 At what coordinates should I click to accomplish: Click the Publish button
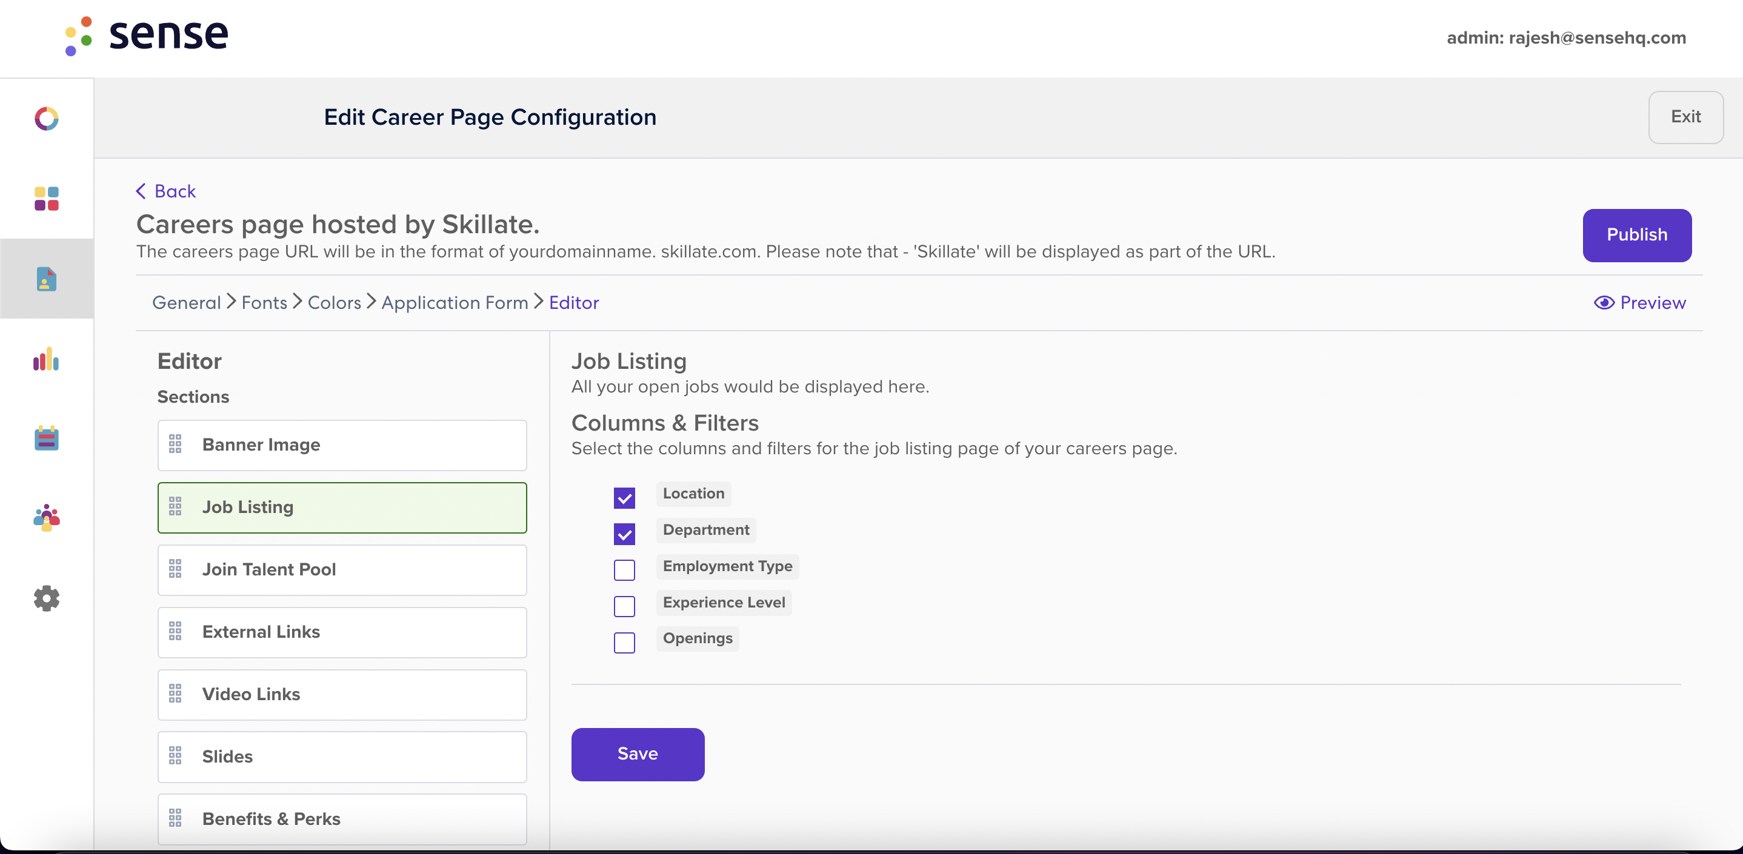1637,236
